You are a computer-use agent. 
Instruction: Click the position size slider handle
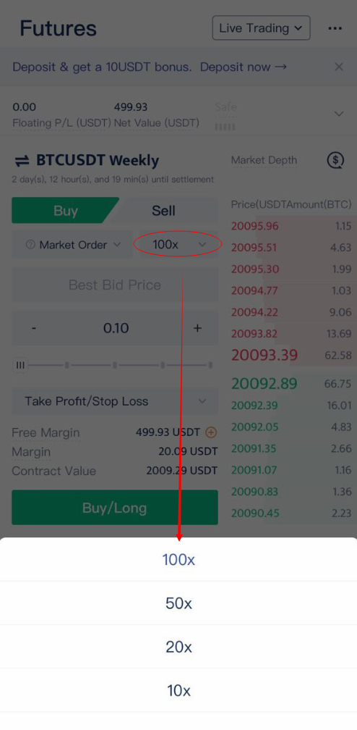(20, 366)
